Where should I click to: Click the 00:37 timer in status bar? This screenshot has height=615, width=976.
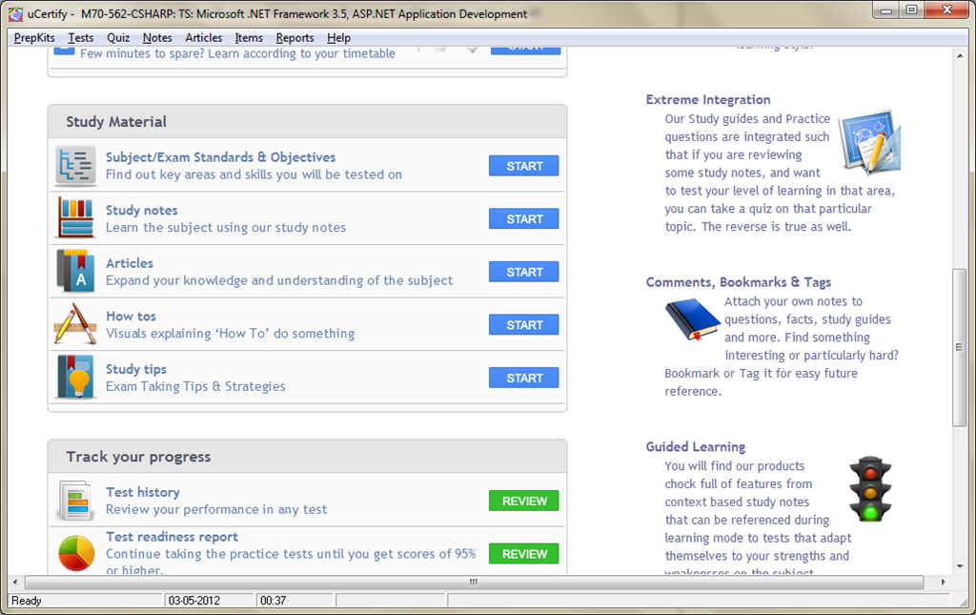coord(273,601)
